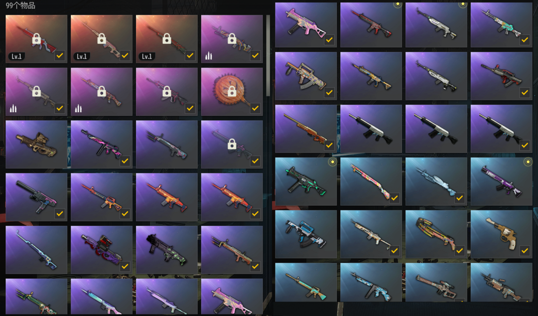538x316 pixels.
Task: Click the left inventory grid scrollbar
Action: point(268,56)
